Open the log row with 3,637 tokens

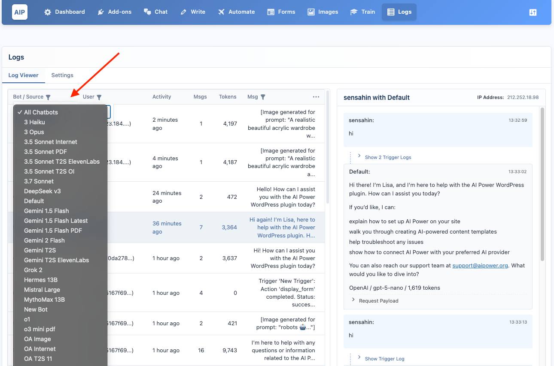click(x=167, y=258)
